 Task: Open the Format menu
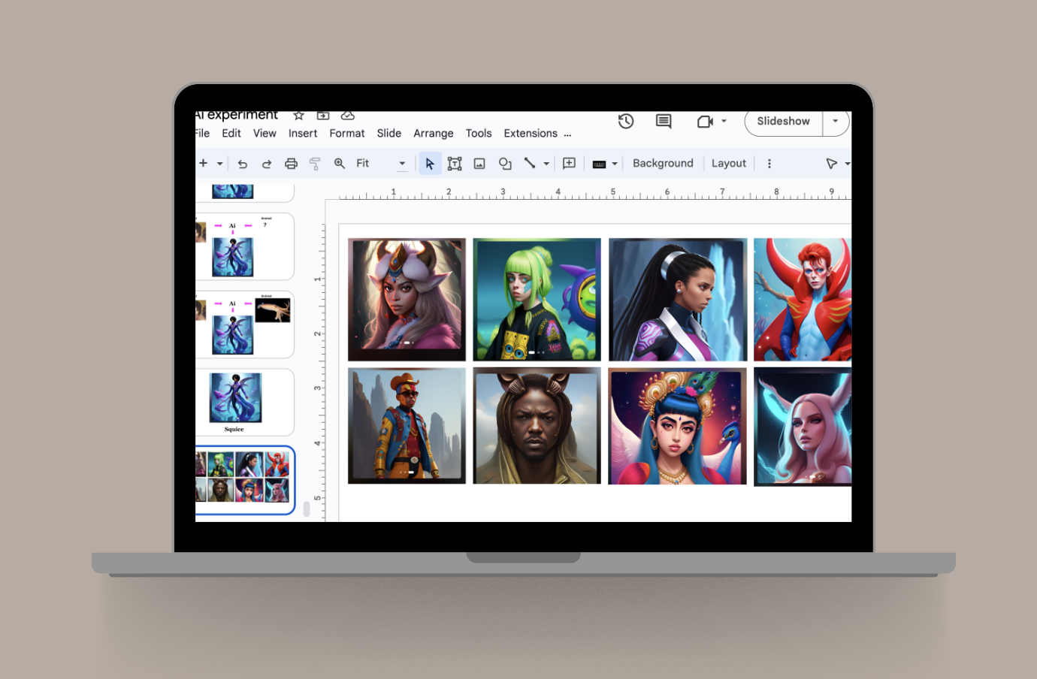click(347, 133)
